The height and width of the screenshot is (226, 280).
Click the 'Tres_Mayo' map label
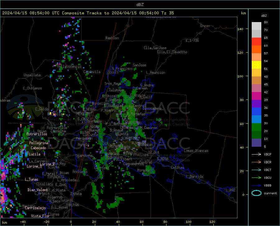(x=113, y=84)
